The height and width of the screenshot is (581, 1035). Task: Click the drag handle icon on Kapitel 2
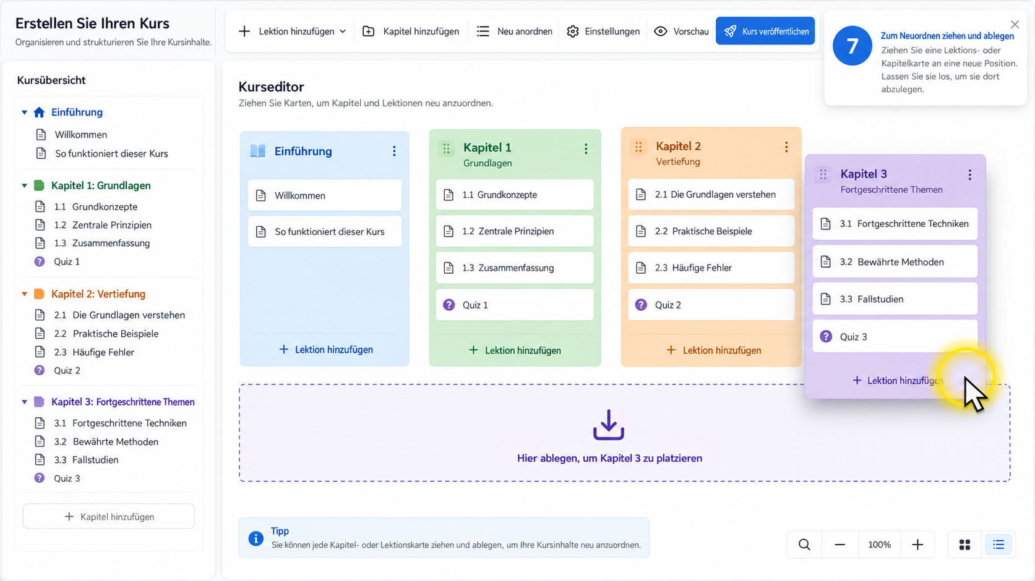click(x=638, y=147)
